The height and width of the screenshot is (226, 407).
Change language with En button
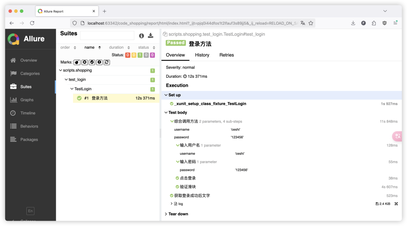[31, 211]
